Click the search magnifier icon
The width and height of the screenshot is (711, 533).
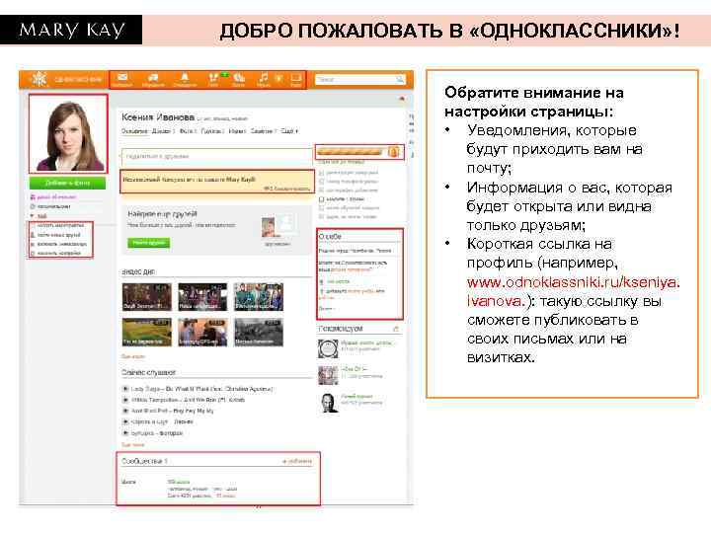click(x=400, y=80)
